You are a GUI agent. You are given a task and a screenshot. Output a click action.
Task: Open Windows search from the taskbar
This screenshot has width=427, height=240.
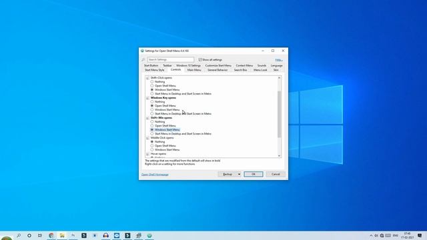click(x=19, y=235)
